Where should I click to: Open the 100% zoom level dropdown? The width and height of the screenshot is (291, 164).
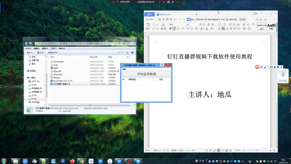coord(238,151)
